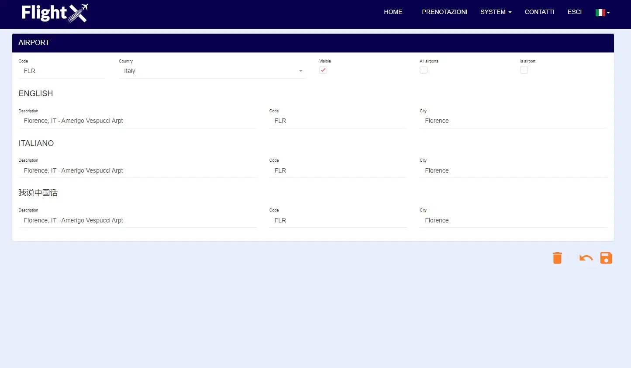Image resolution: width=631 pixels, height=368 pixels.
Task: Click the Chinese section Code field
Action: click(338, 220)
